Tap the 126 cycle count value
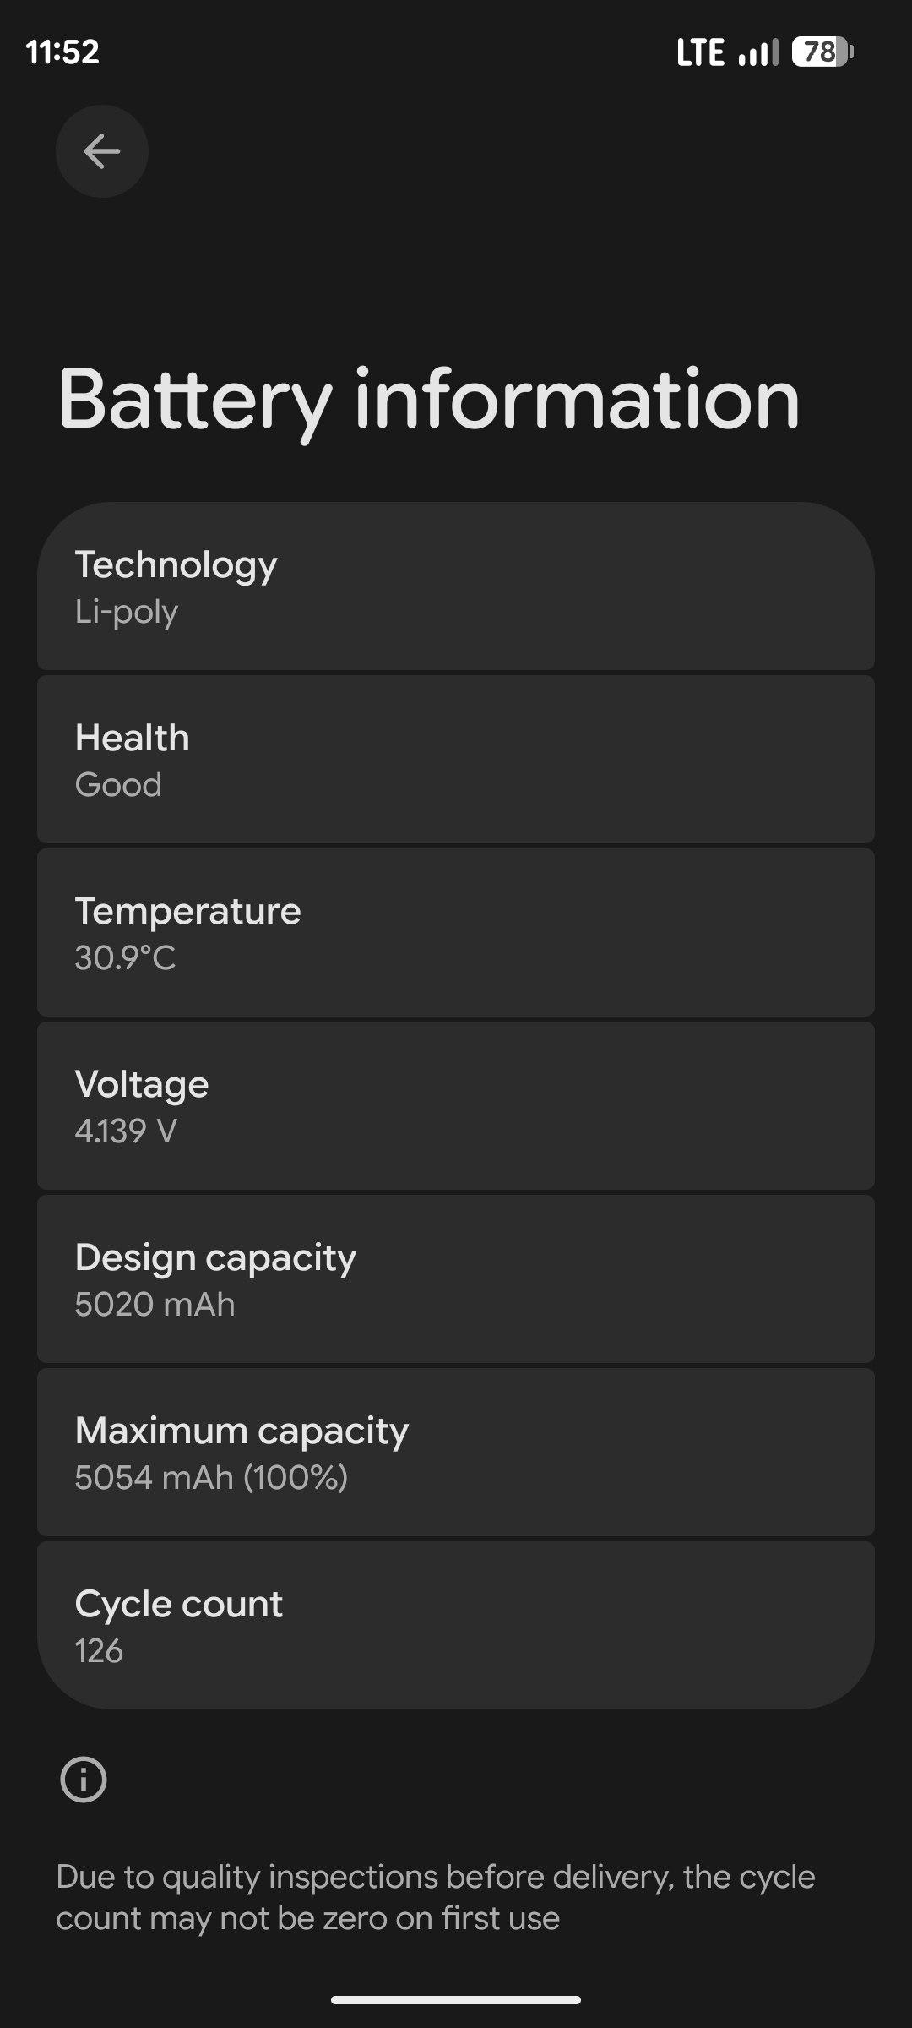912x2028 pixels. [99, 1651]
